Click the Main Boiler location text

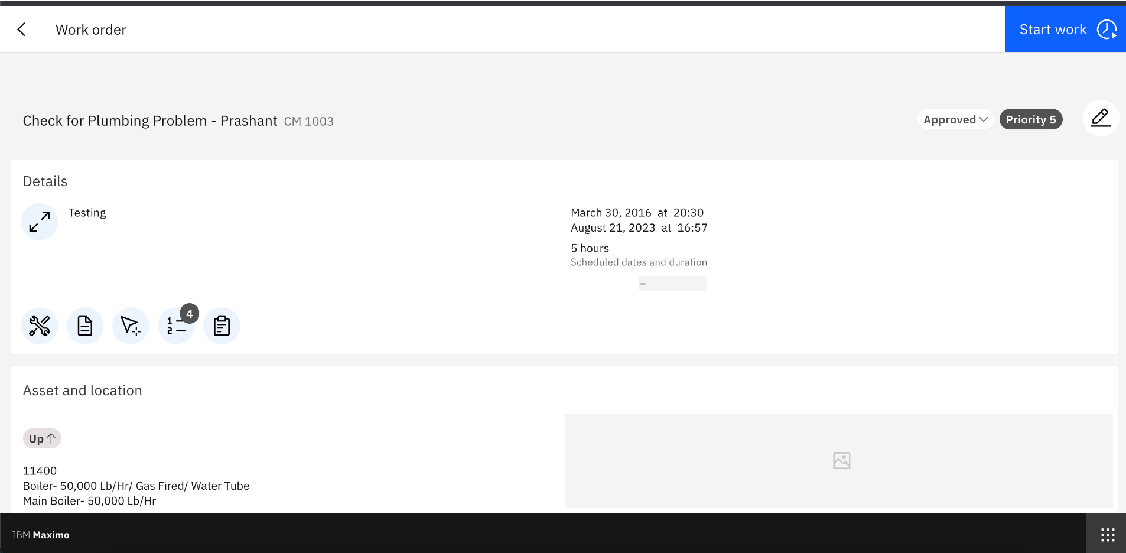click(x=90, y=501)
